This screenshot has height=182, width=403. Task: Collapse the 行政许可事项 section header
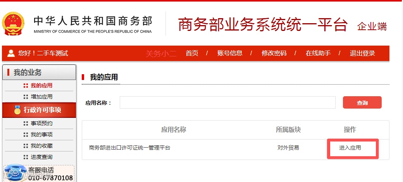point(39,110)
